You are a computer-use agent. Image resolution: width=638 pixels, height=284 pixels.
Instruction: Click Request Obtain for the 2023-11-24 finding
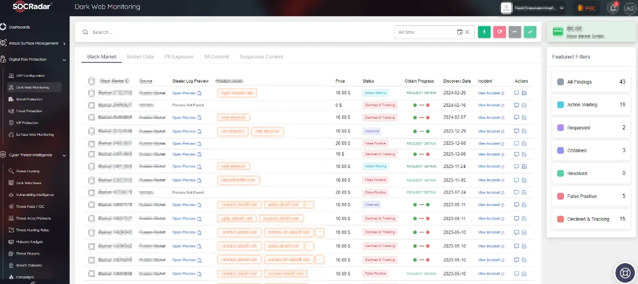[x=421, y=166]
